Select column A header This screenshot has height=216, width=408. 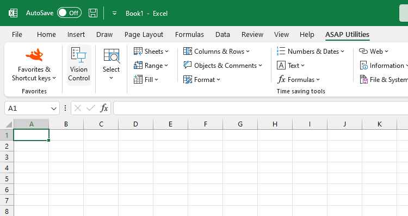31,124
